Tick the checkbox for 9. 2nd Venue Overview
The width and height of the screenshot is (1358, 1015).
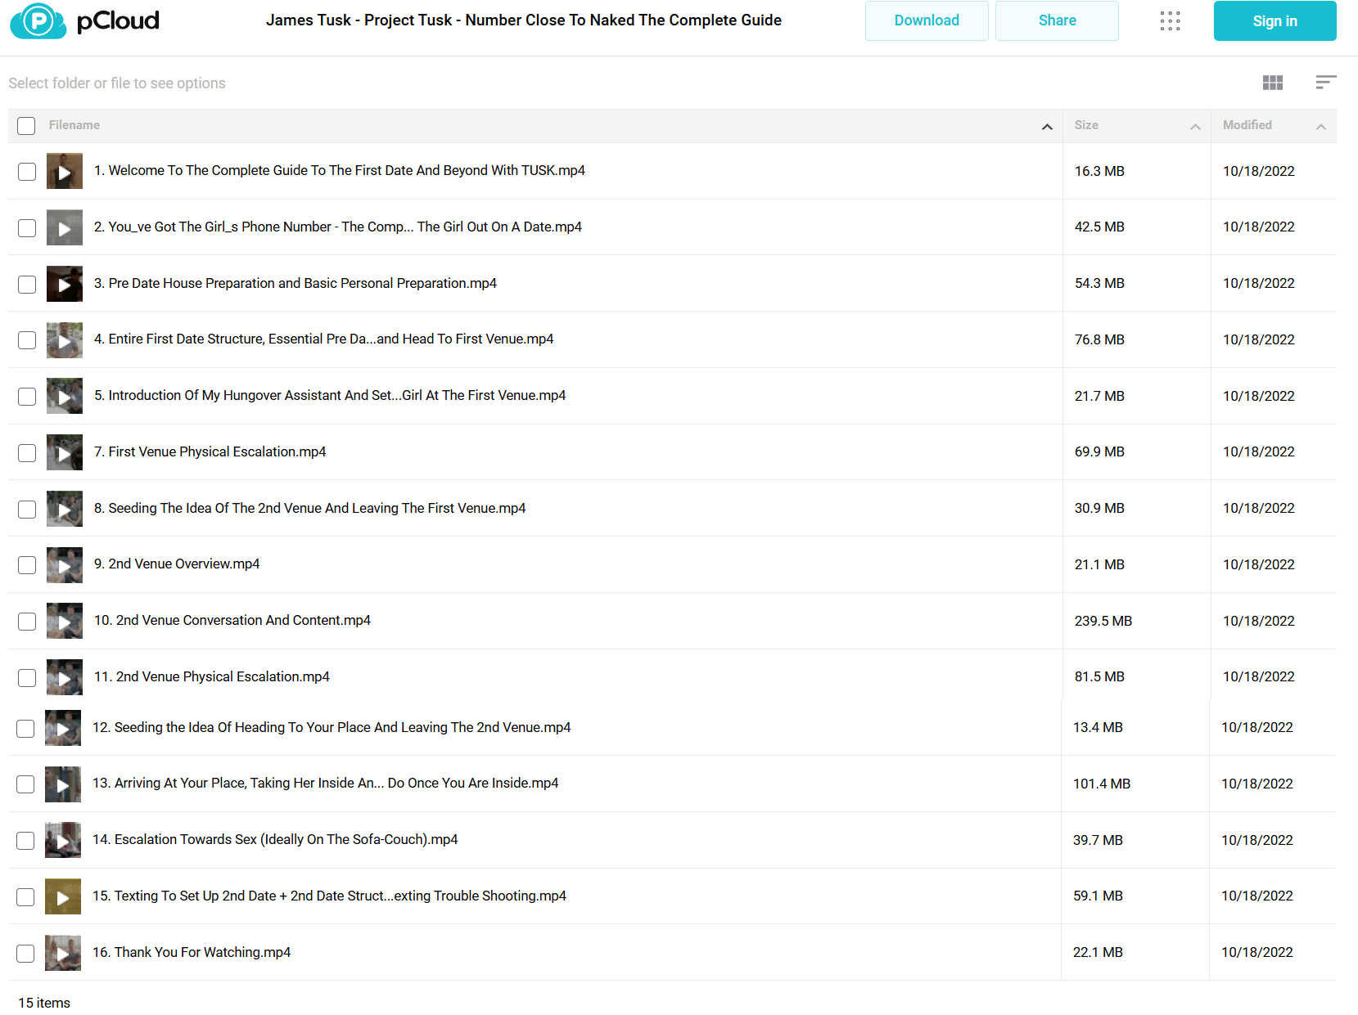click(27, 565)
